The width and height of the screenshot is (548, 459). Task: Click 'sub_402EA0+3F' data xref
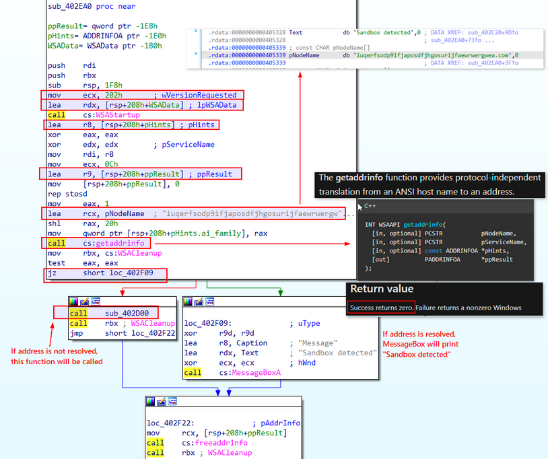point(493,63)
